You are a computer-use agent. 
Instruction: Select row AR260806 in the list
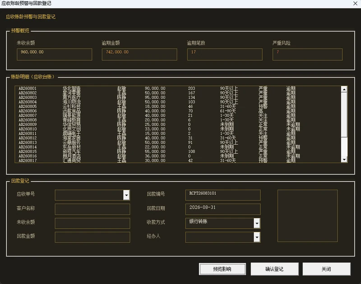[x=178, y=111]
